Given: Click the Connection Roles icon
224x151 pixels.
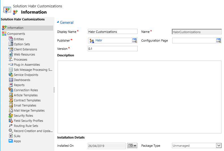Looking at the screenshot, I should click(x=11, y=90).
